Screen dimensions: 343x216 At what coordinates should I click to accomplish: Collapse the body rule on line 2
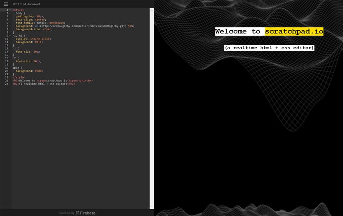pos(10,13)
